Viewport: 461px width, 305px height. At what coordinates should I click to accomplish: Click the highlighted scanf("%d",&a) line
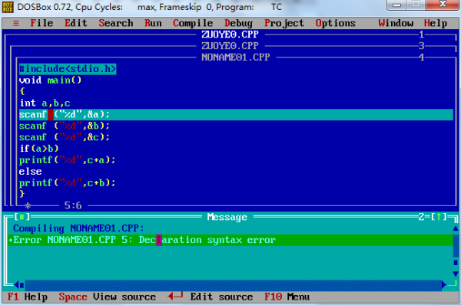tap(236, 114)
